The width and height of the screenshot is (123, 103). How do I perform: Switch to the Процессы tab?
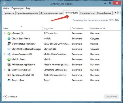click(x=9, y=13)
